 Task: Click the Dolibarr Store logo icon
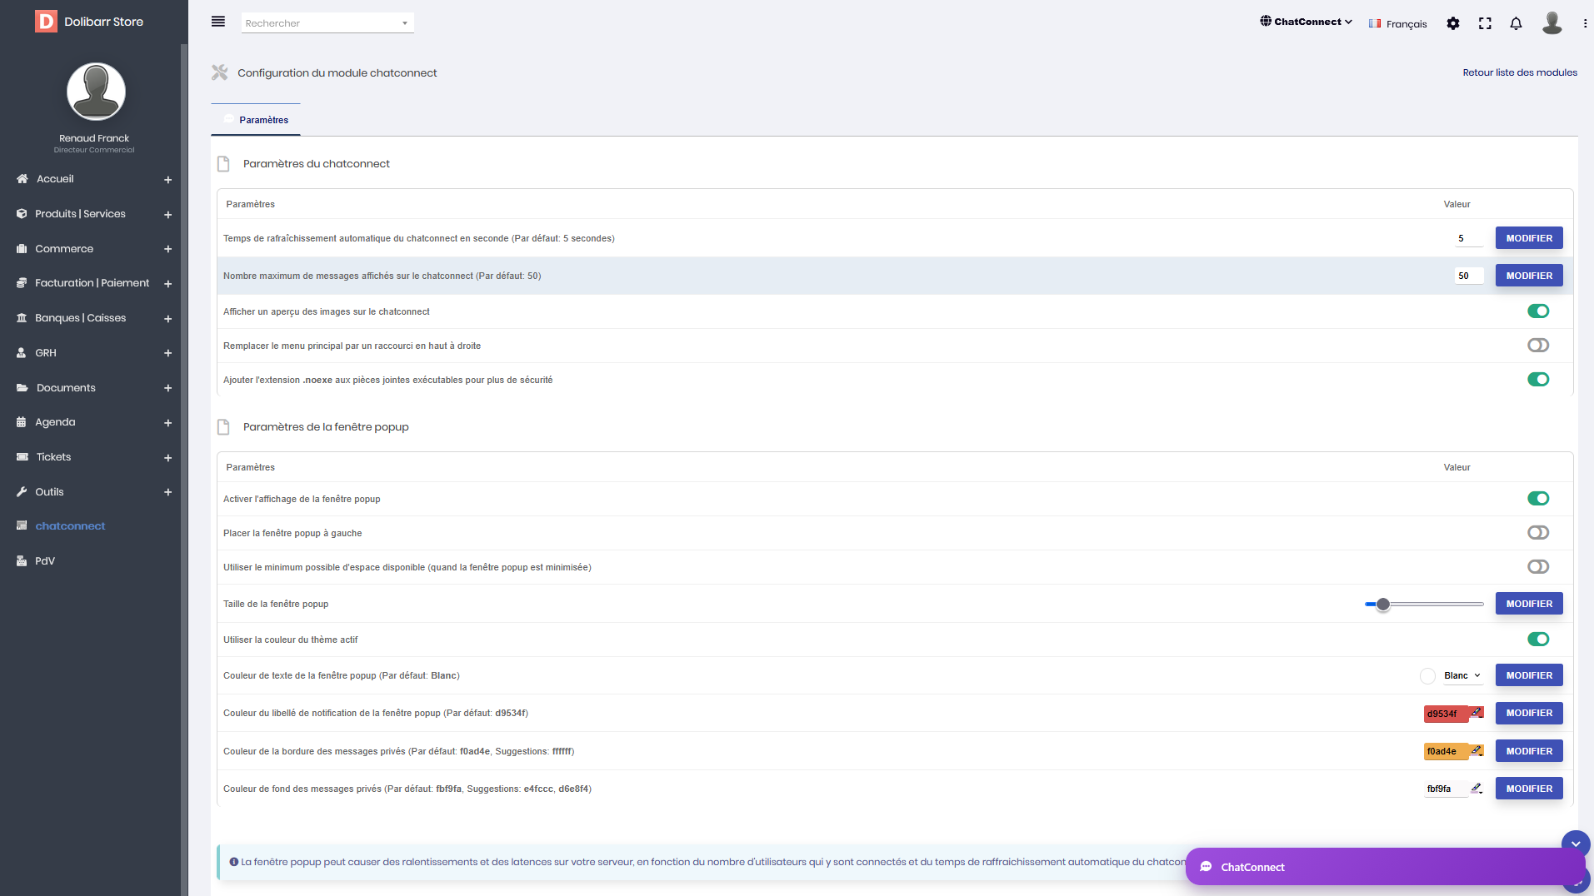[46, 22]
